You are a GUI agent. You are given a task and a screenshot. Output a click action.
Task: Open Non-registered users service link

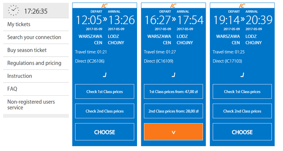click(x=31, y=105)
